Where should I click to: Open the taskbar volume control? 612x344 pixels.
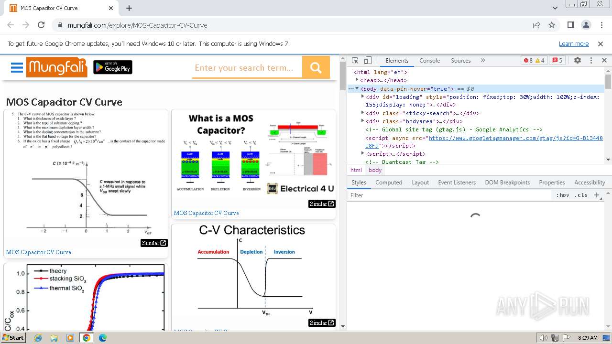(x=544, y=338)
